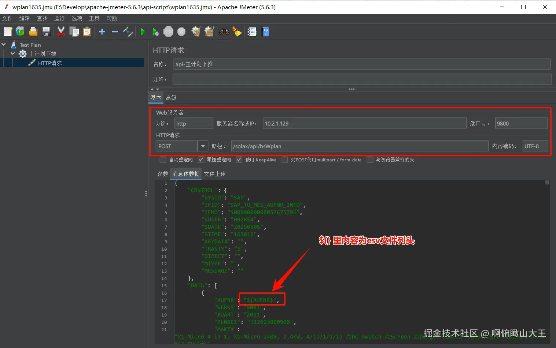Clear results with the Clear icon
Viewport: 556px width, 348px height.
coord(196,32)
